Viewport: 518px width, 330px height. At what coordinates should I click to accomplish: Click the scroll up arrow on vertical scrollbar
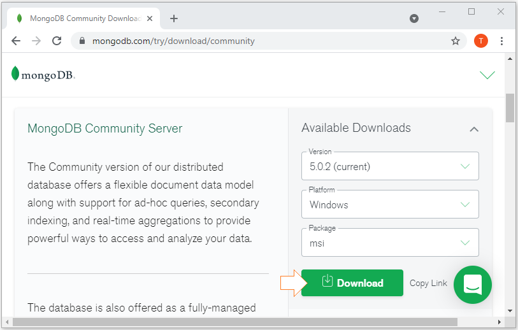tap(510, 59)
